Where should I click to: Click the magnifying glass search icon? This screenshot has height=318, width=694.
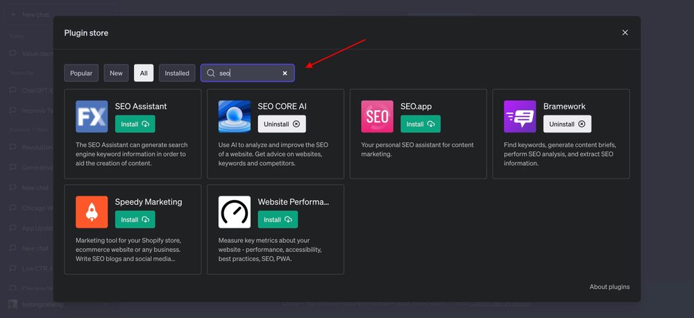[211, 73]
